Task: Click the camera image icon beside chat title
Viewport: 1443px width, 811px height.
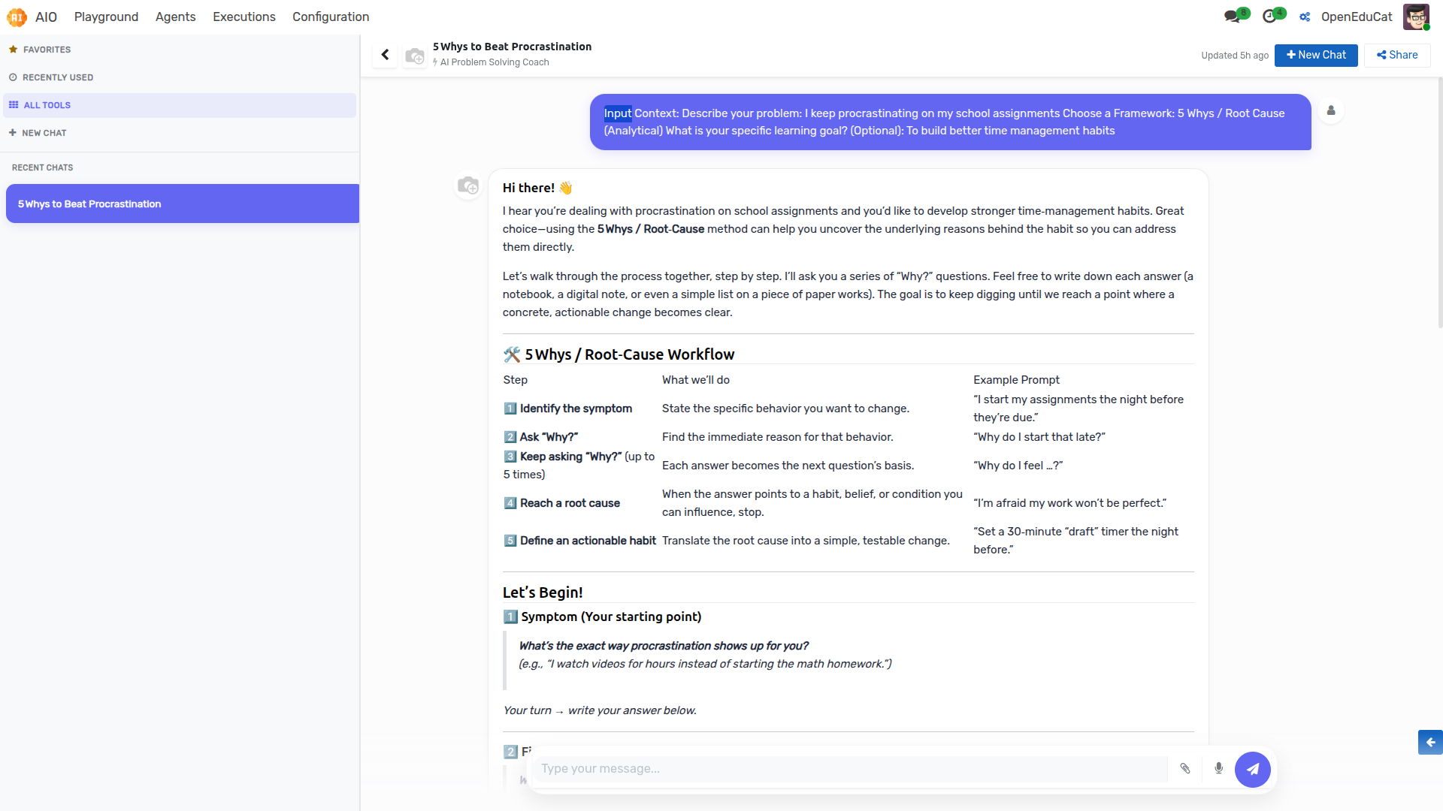Action: [415, 56]
